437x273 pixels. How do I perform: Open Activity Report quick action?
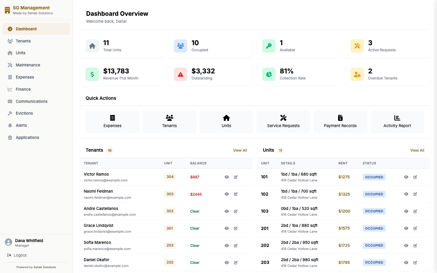pyautogui.click(x=397, y=122)
